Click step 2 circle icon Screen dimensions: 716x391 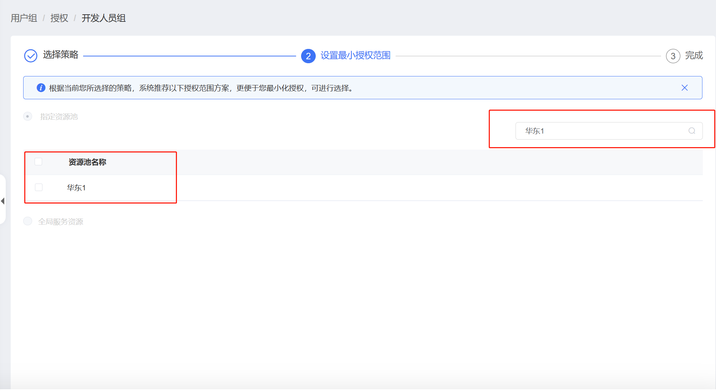point(308,56)
